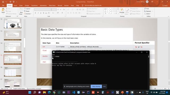Select the triangle shape in the Shapes gallery
Image resolution: width=170 pixels, height=95 pixels.
point(105,11)
